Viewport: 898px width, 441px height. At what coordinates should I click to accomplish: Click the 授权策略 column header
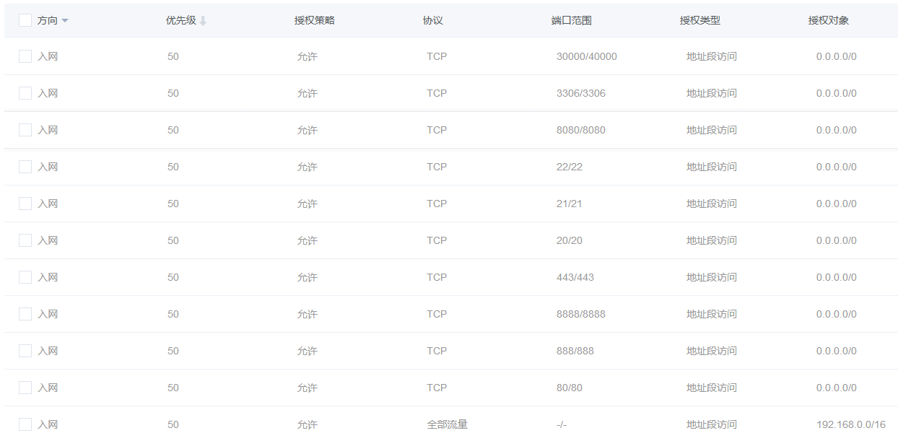[x=315, y=21]
